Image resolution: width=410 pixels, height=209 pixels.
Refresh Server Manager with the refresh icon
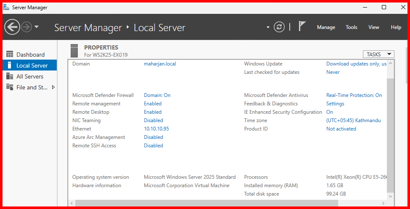[x=279, y=27]
